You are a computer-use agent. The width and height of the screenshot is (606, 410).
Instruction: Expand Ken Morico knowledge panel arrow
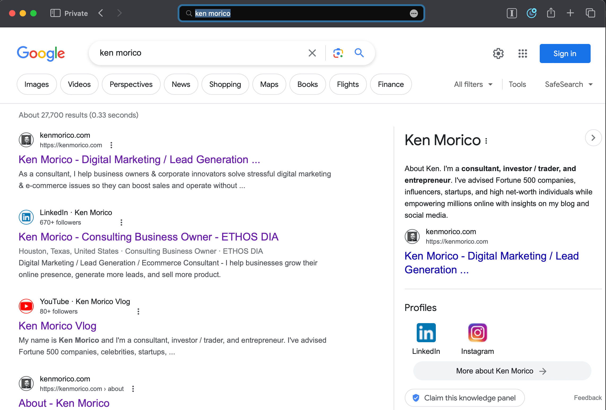click(x=593, y=138)
